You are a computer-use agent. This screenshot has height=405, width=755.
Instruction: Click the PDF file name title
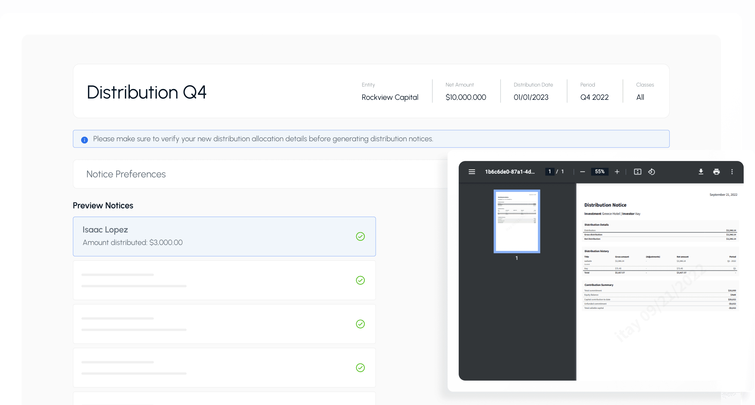pyautogui.click(x=509, y=172)
